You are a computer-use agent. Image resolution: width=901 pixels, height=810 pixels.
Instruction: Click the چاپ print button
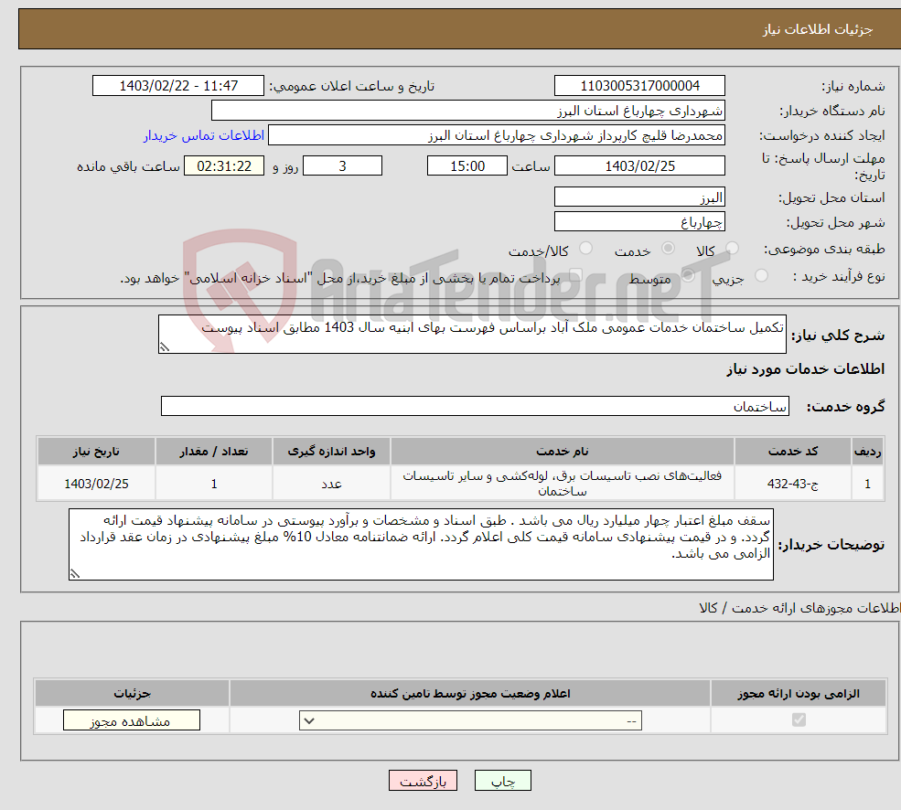pos(503,781)
